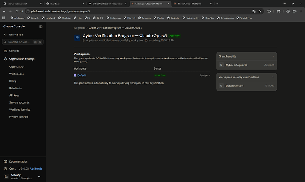Open PayPal bookmark
Viewport: 305px width, 182px height.
159,18
